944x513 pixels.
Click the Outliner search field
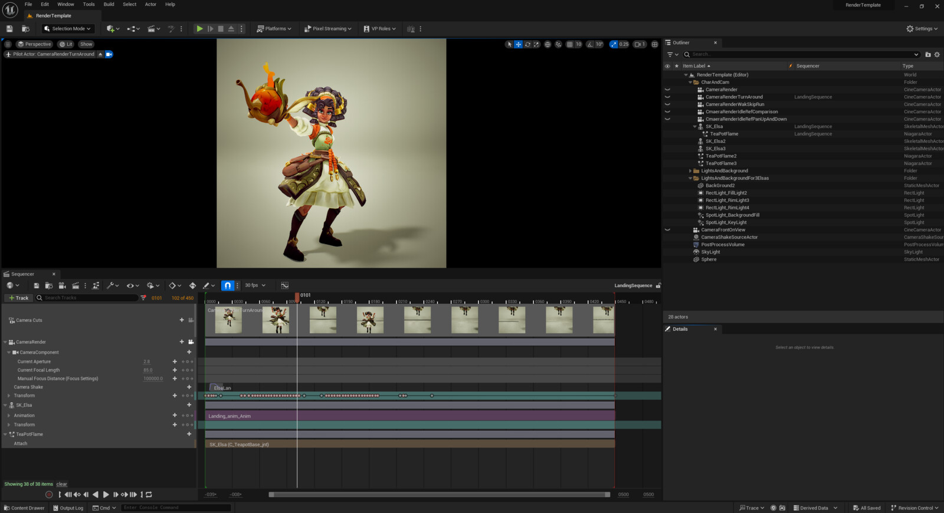(x=801, y=54)
